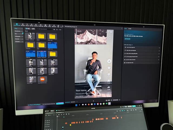
Task: Open the Mẫu templates tab
Action: coord(58,26)
